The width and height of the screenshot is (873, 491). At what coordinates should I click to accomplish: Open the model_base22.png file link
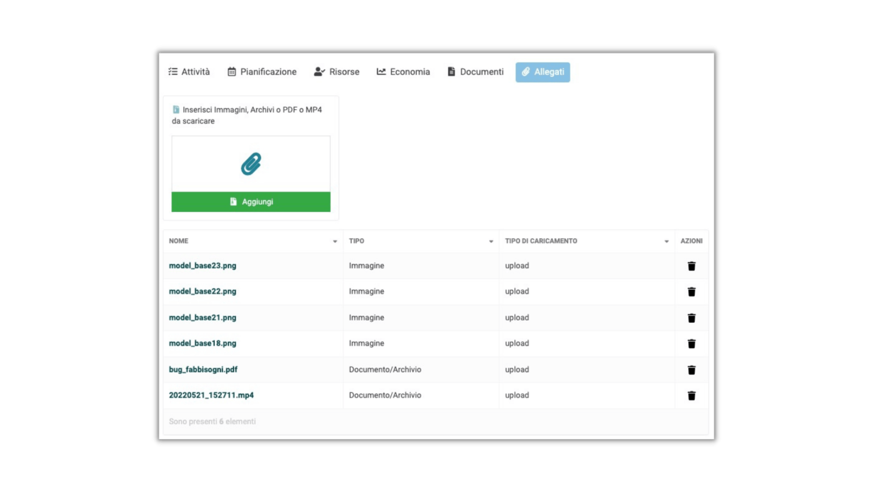pos(202,291)
